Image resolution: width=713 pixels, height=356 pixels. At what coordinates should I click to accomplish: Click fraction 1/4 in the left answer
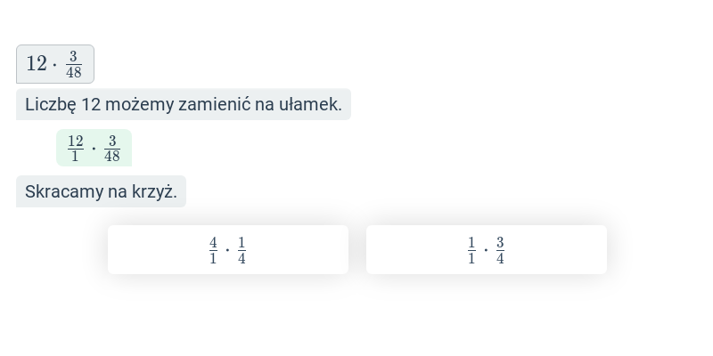click(x=242, y=250)
